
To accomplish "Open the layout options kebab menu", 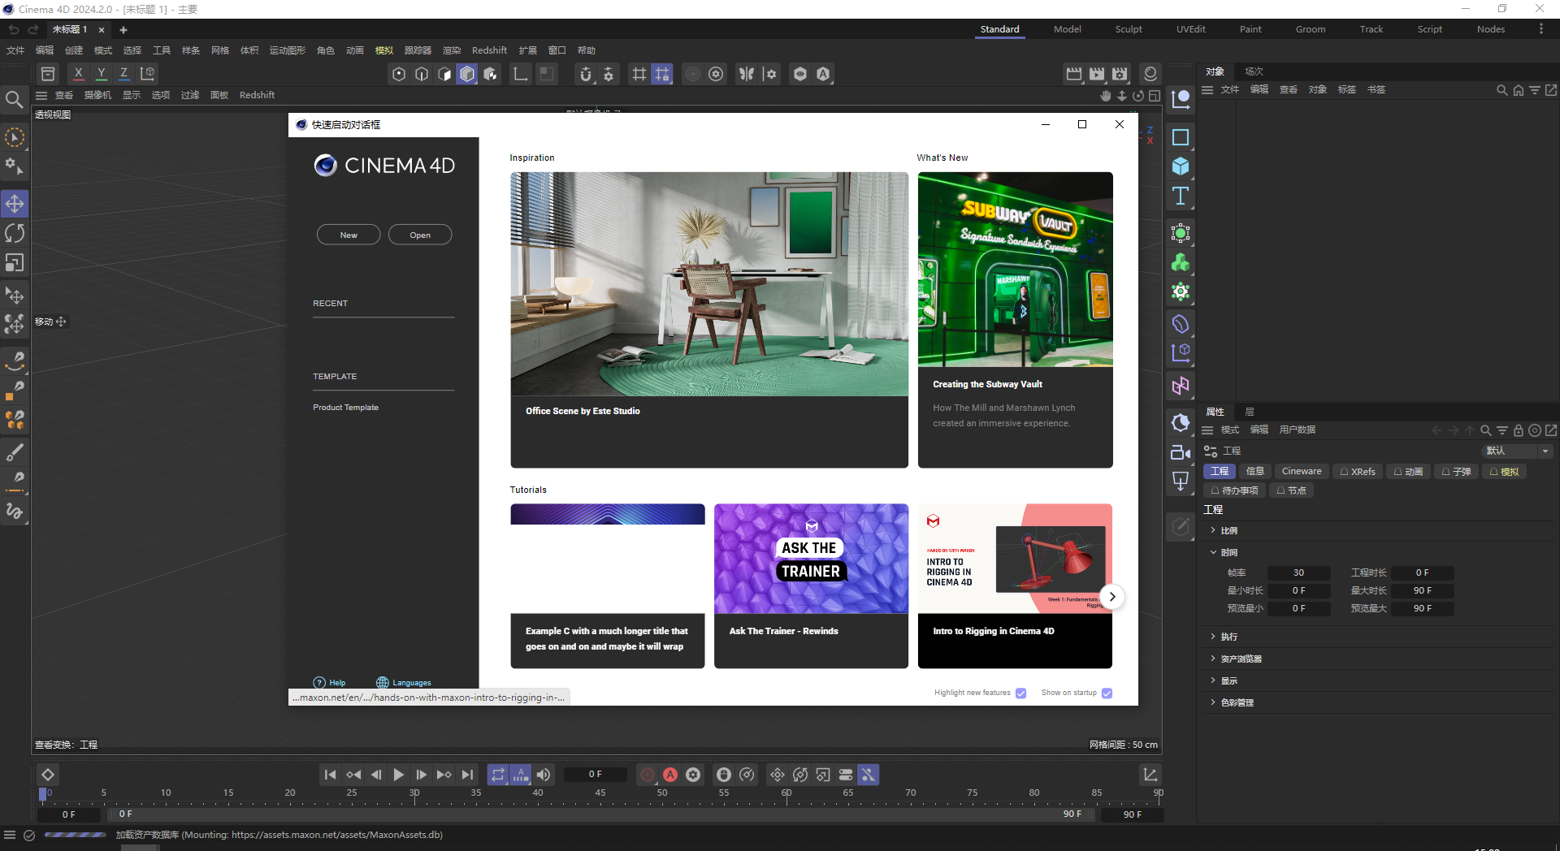I will click(x=1541, y=29).
